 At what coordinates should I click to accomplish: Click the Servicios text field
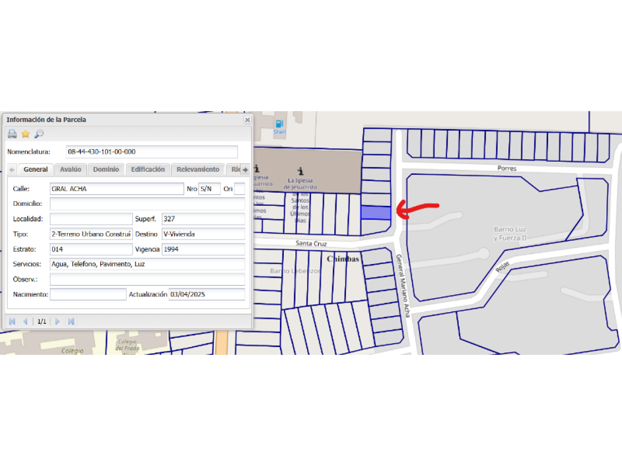[x=147, y=264]
